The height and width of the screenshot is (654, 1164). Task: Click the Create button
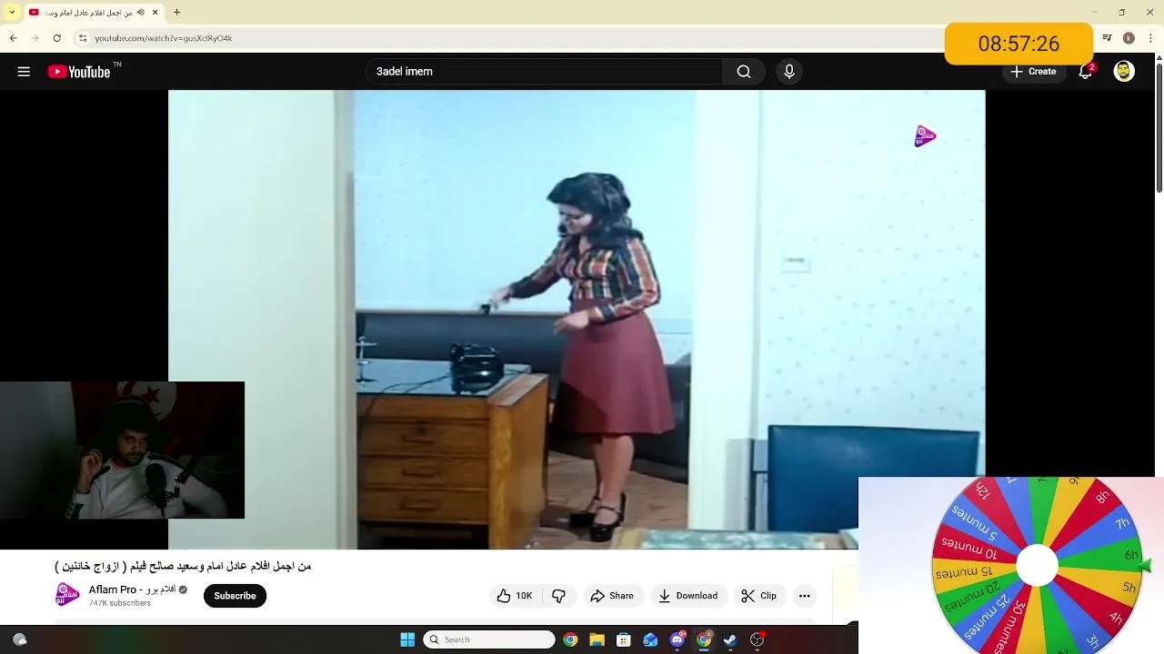pyautogui.click(x=1033, y=72)
